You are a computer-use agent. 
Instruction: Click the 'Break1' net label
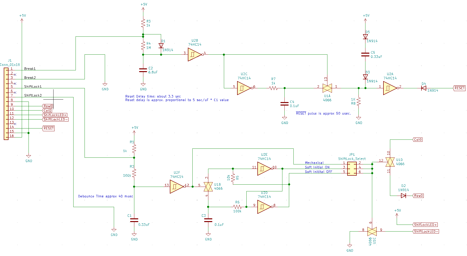(30, 69)
